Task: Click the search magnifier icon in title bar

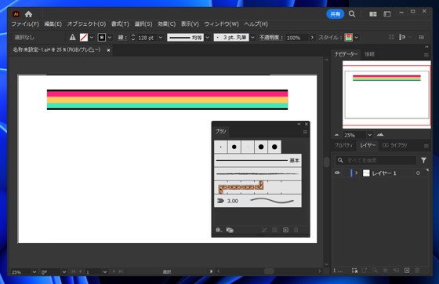Action: (x=352, y=14)
